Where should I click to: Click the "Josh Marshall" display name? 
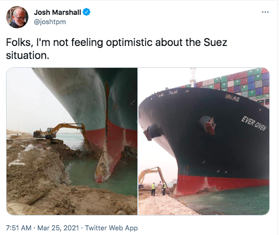click(58, 12)
